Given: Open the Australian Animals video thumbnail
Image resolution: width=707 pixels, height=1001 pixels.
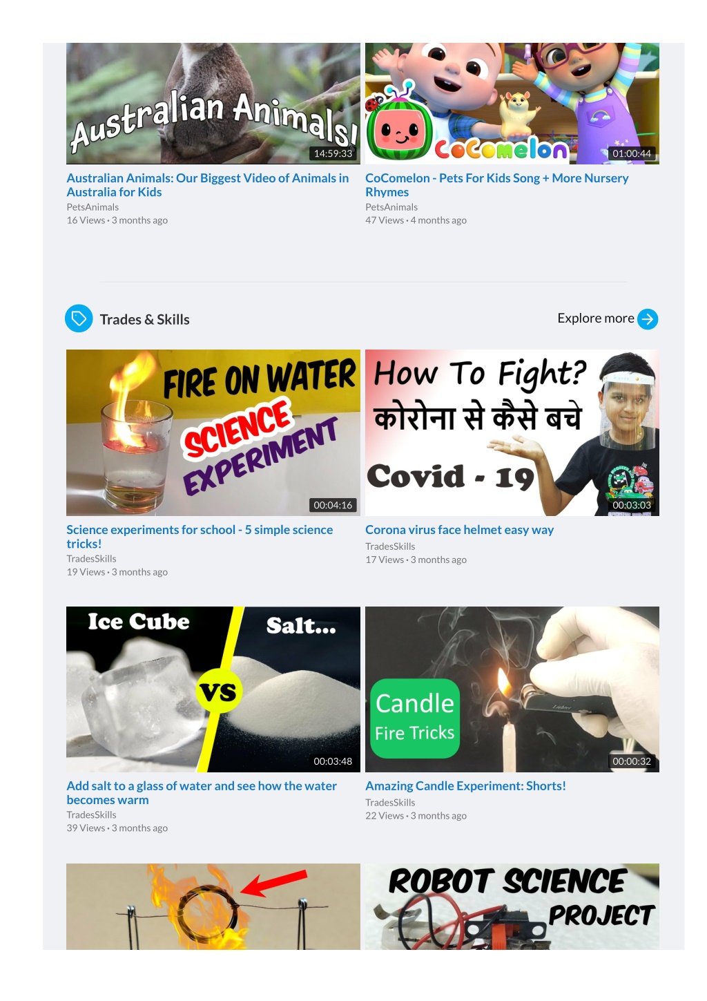Looking at the screenshot, I should pyautogui.click(x=213, y=104).
